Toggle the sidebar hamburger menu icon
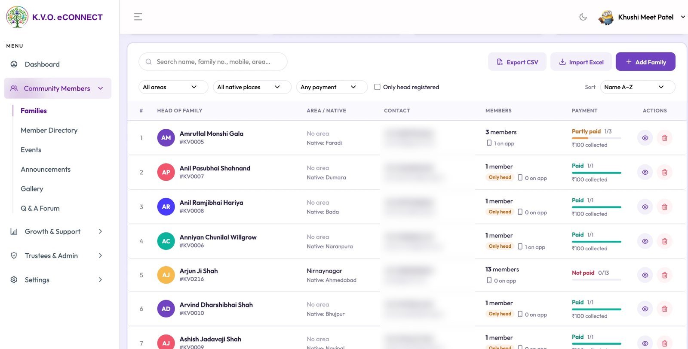The width and height of the screenshot is (688, 349). [x=138, y=17]
